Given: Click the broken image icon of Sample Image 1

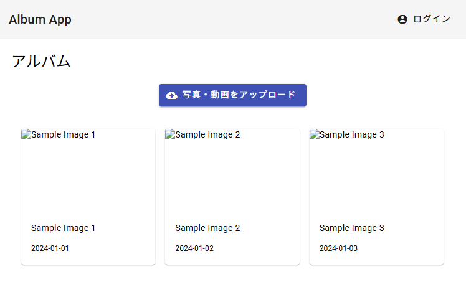Looking at the screenshot, I should [26, 134].
